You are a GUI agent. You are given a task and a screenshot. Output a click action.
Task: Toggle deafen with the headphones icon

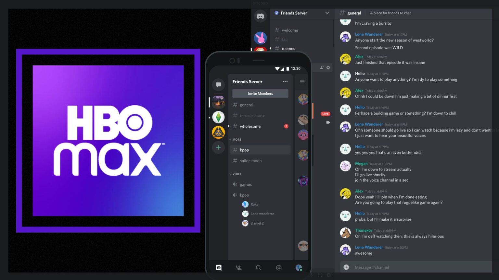pos(320,274)
